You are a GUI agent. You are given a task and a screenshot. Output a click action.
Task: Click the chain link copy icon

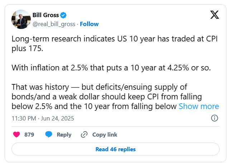point(85,135)
